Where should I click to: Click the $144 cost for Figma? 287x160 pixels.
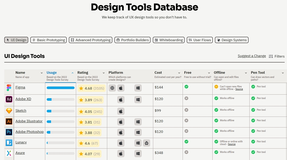tap(159, 87)
